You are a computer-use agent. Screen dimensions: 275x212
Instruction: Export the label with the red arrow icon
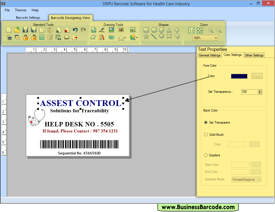coord(75,37)
